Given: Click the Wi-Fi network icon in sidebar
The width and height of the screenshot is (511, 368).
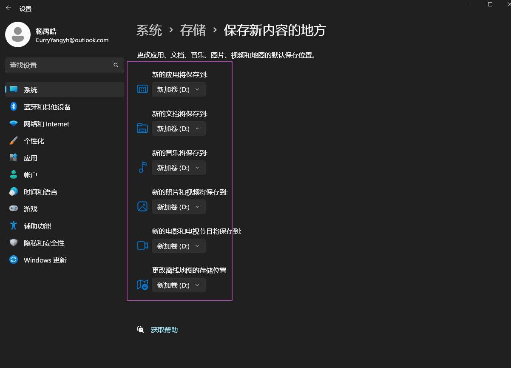Looking at the screenshot, I should 14,124.
